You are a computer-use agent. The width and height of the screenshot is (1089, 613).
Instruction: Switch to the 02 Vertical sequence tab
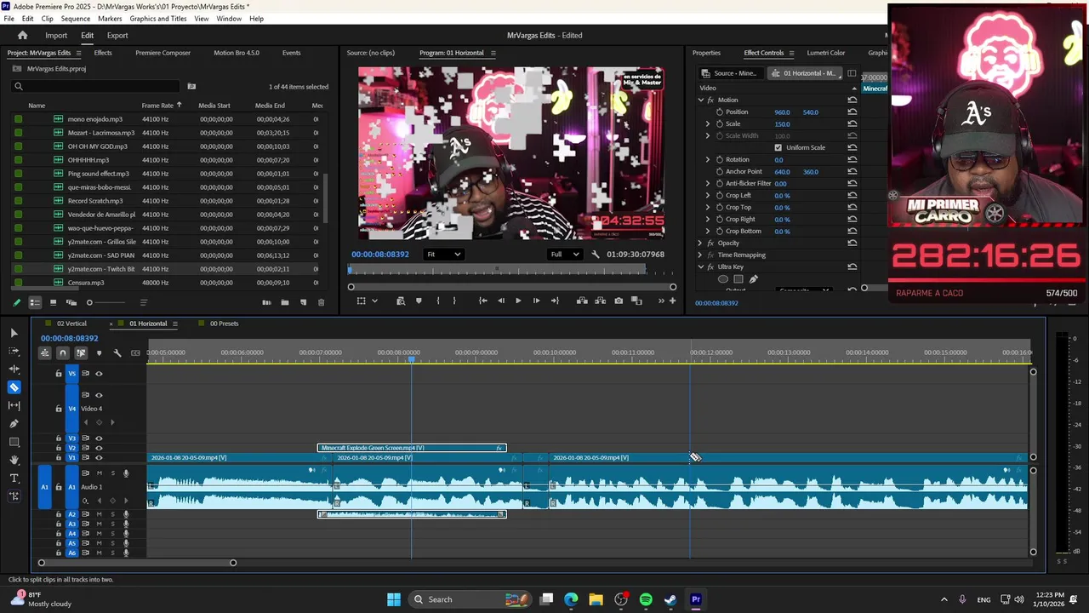[71, 324]
